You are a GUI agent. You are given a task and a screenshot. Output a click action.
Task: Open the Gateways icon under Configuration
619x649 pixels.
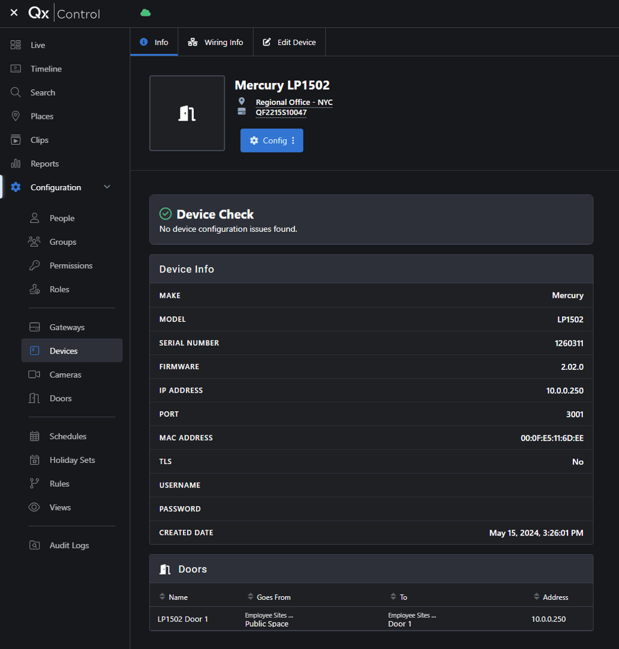pyautogui.click(x=35, y=327)
